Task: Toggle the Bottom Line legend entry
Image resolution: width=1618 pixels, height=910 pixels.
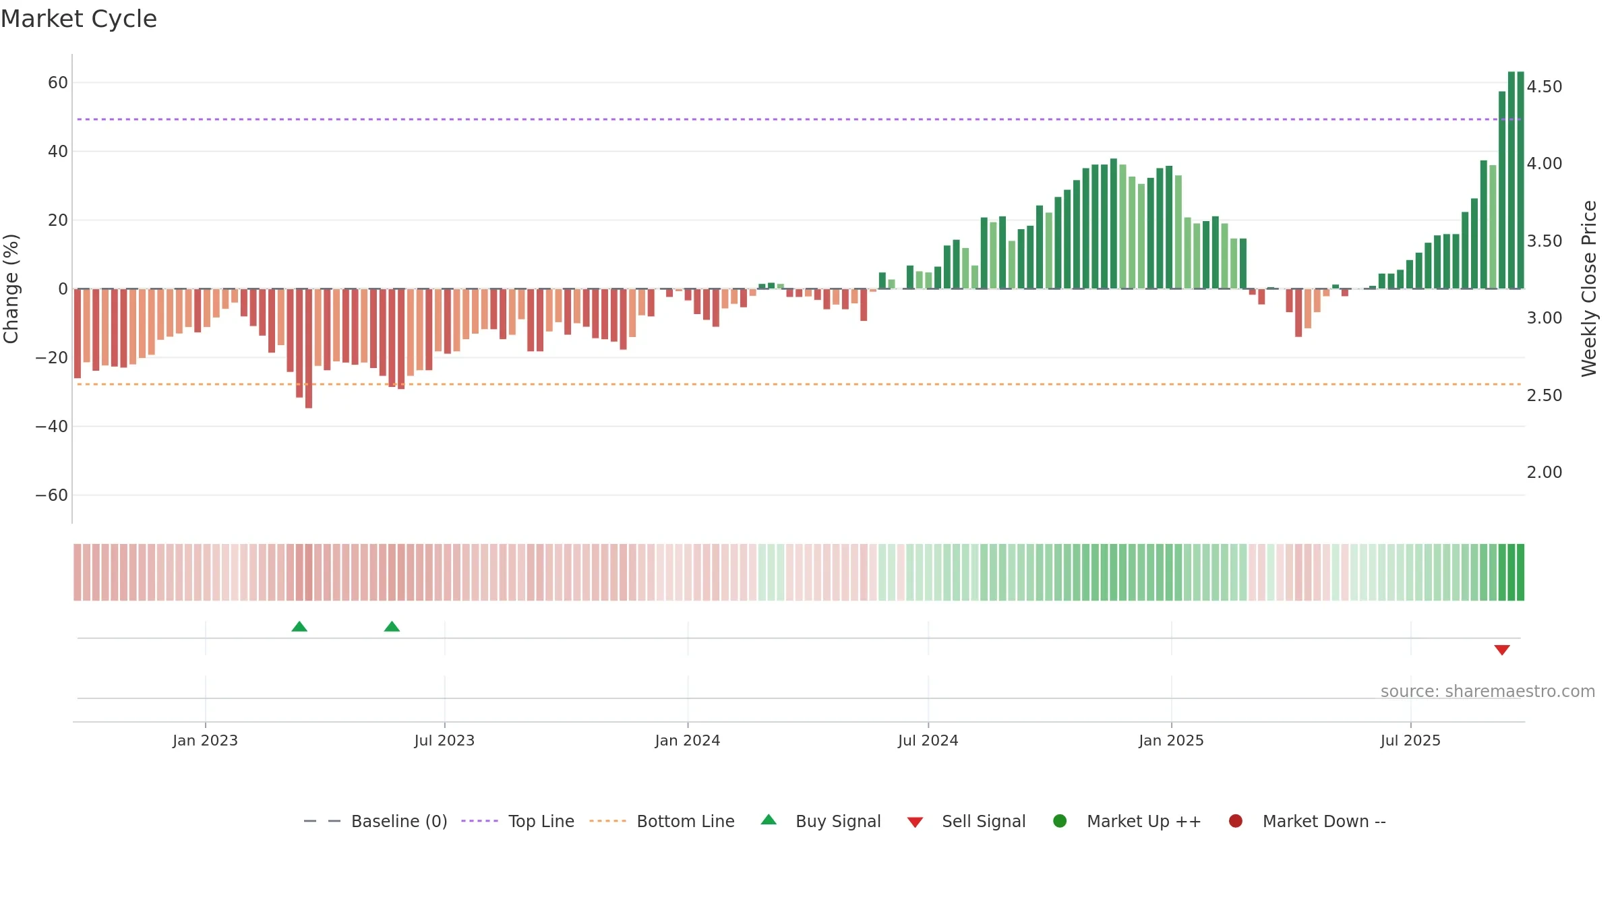Action: 662,821
